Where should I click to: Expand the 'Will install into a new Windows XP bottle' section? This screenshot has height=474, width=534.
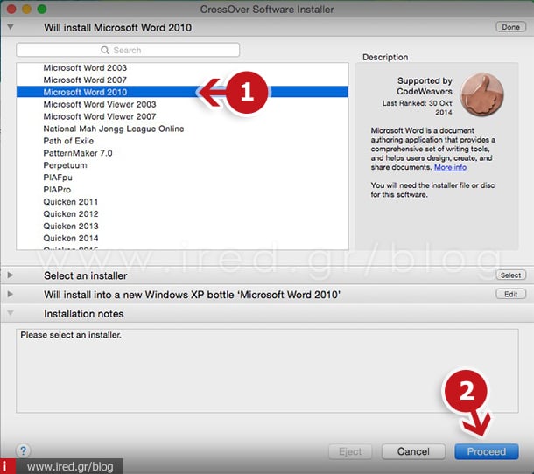[11, 295]
